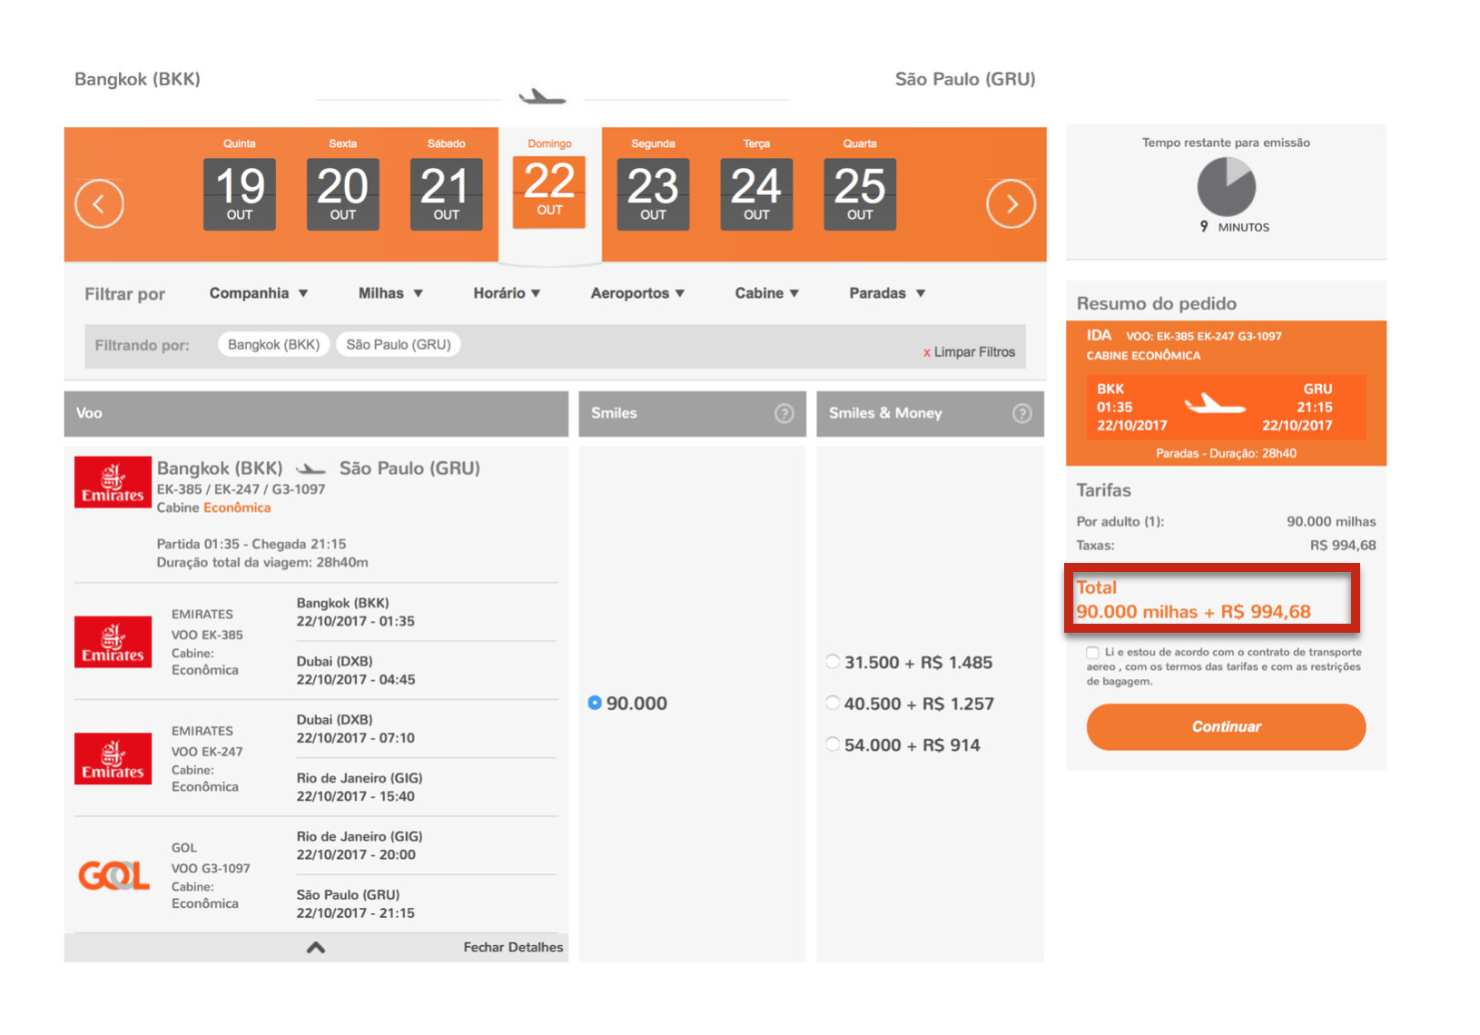Screen dimensions: 1480x1035
Task: Select the 90.000 miles radio option
Action: tap(595, 703)
